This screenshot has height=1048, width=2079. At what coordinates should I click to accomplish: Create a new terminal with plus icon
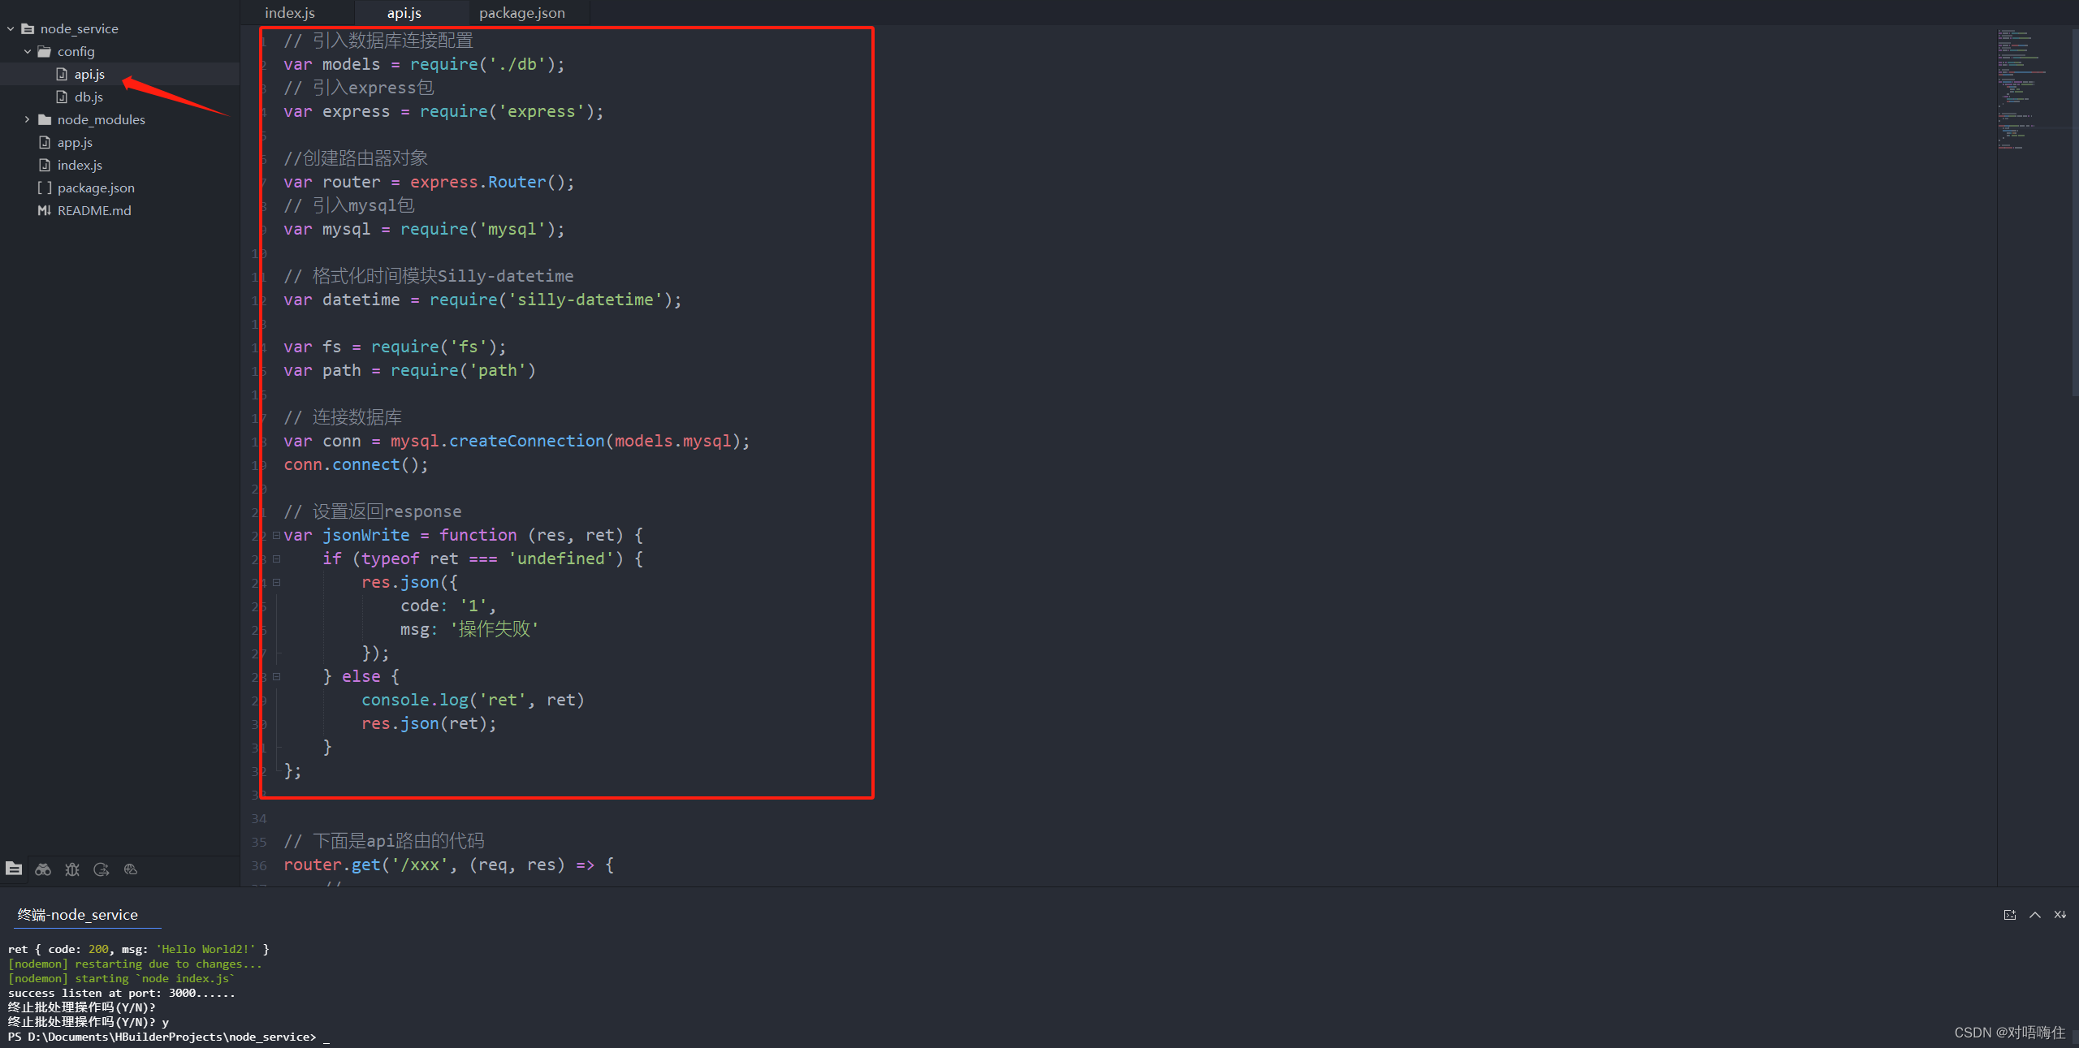click(2010, 915)
